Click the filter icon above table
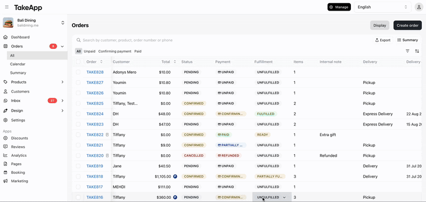This screenshot has width=426, height=202. [407, 51]
